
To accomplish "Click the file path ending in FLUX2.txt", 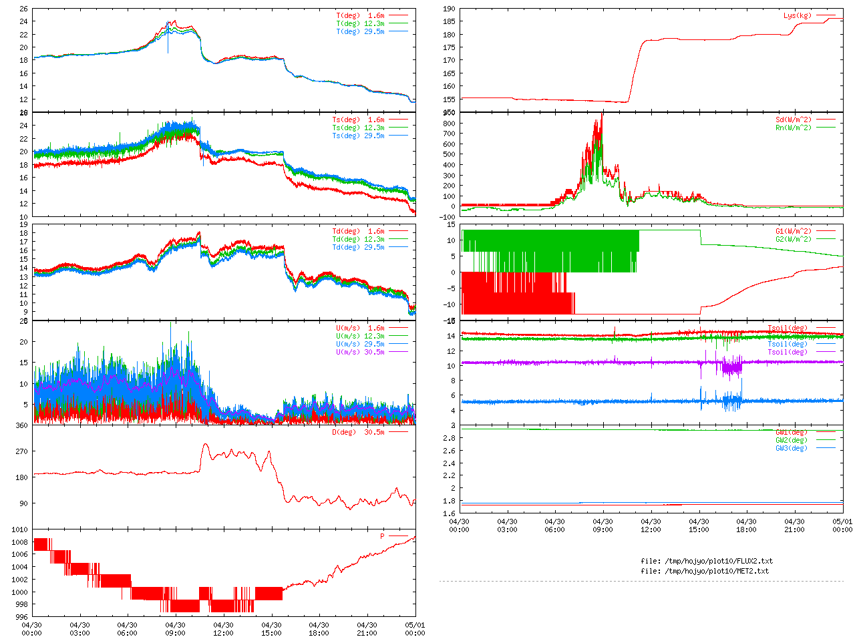I will [707, 561].
